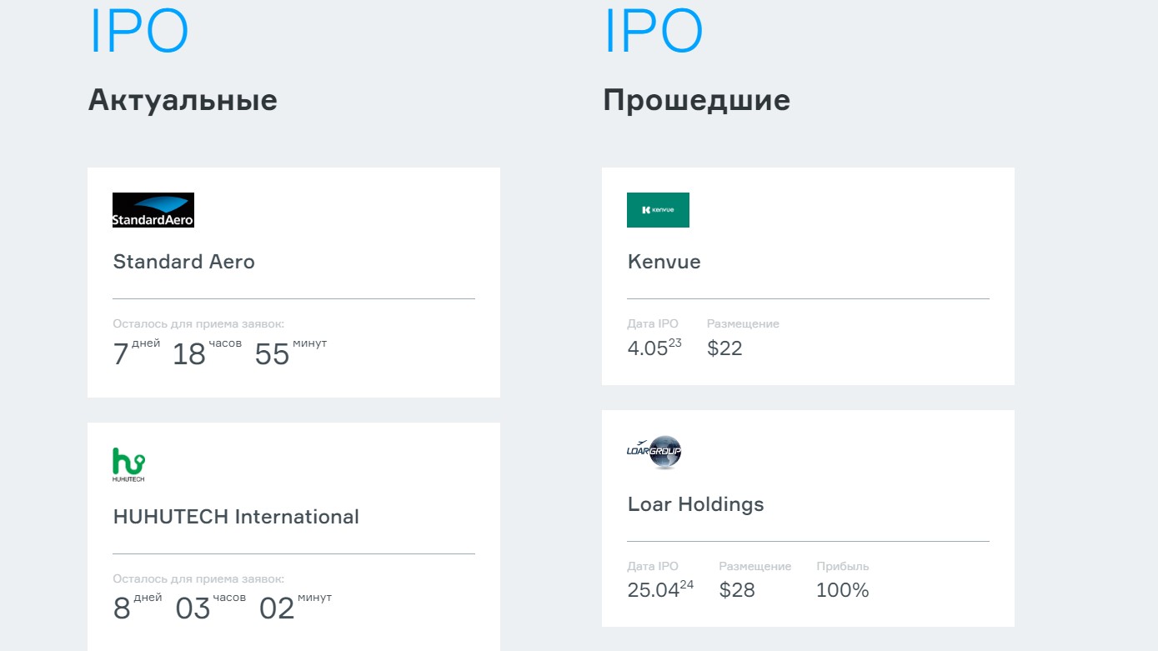
Task: Click Kenvue placement price $22
Action: [724, 348]
